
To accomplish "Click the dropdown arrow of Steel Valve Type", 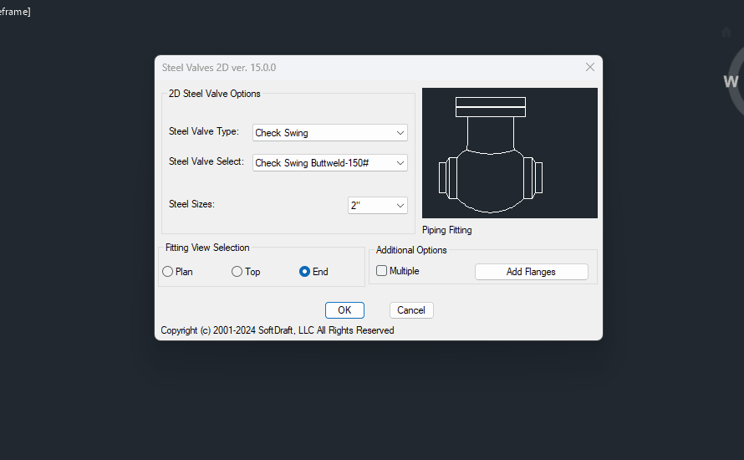I will [400, 133].
